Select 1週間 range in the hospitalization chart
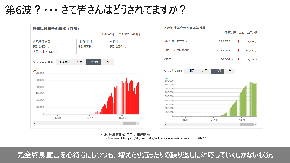290x163 pixels. coord(191,71)
